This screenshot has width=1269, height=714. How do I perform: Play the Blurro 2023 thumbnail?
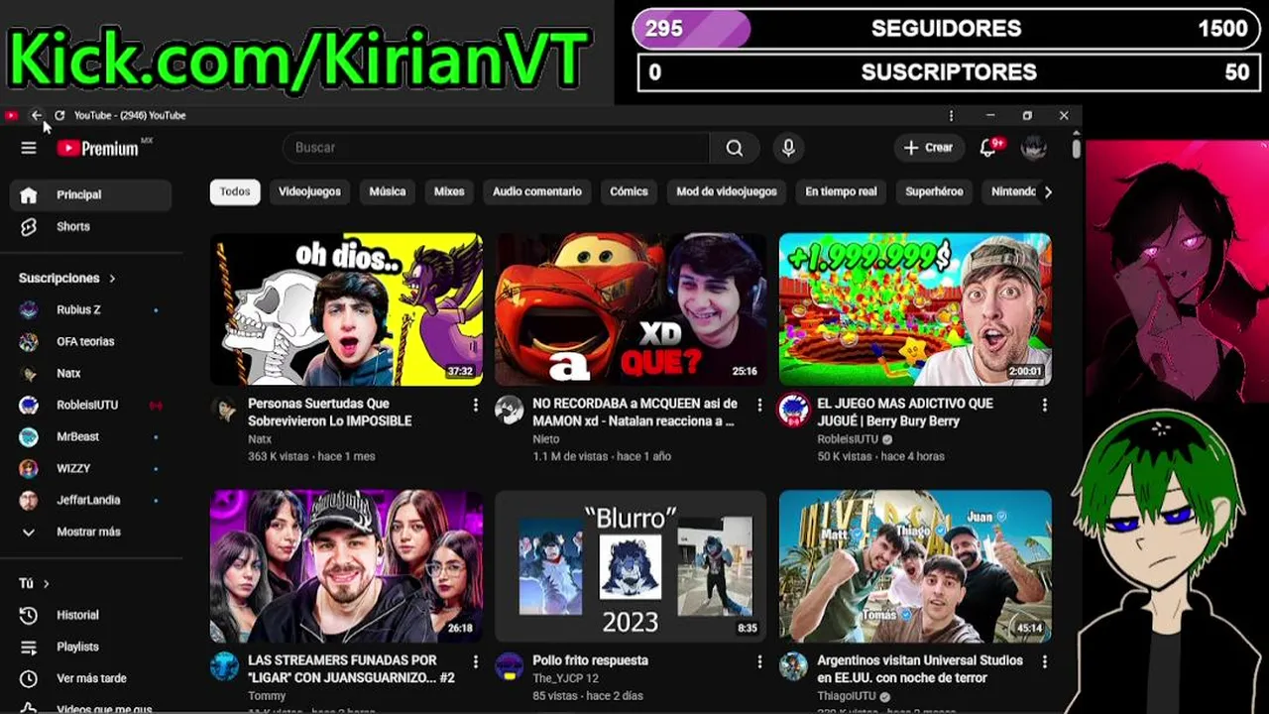(x=631, y=566)
